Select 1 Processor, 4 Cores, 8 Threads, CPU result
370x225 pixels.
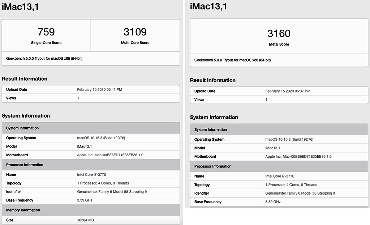[x=103, y=183]
